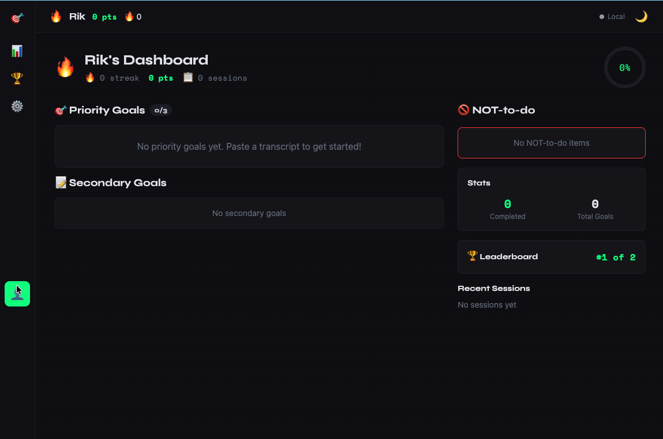Open the settings gear in sidebar
Viewport: 663px width, 439px height.
click(17, 106)
